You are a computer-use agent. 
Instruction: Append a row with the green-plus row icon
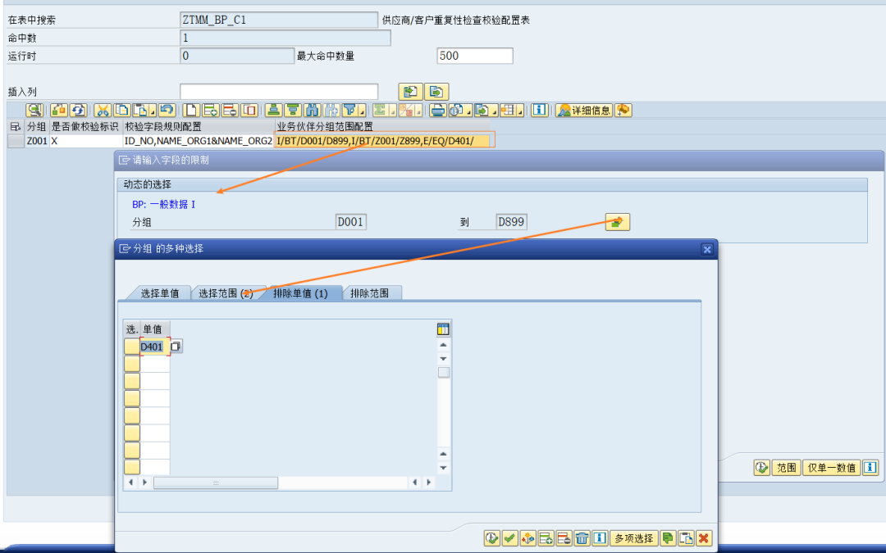point(211,110)
